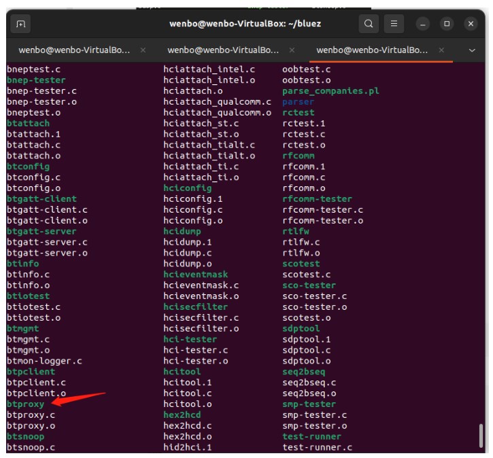This screenshot has height=458, width=493.
Task: Click btmon-logger.c file name
Action: (44, 361)
